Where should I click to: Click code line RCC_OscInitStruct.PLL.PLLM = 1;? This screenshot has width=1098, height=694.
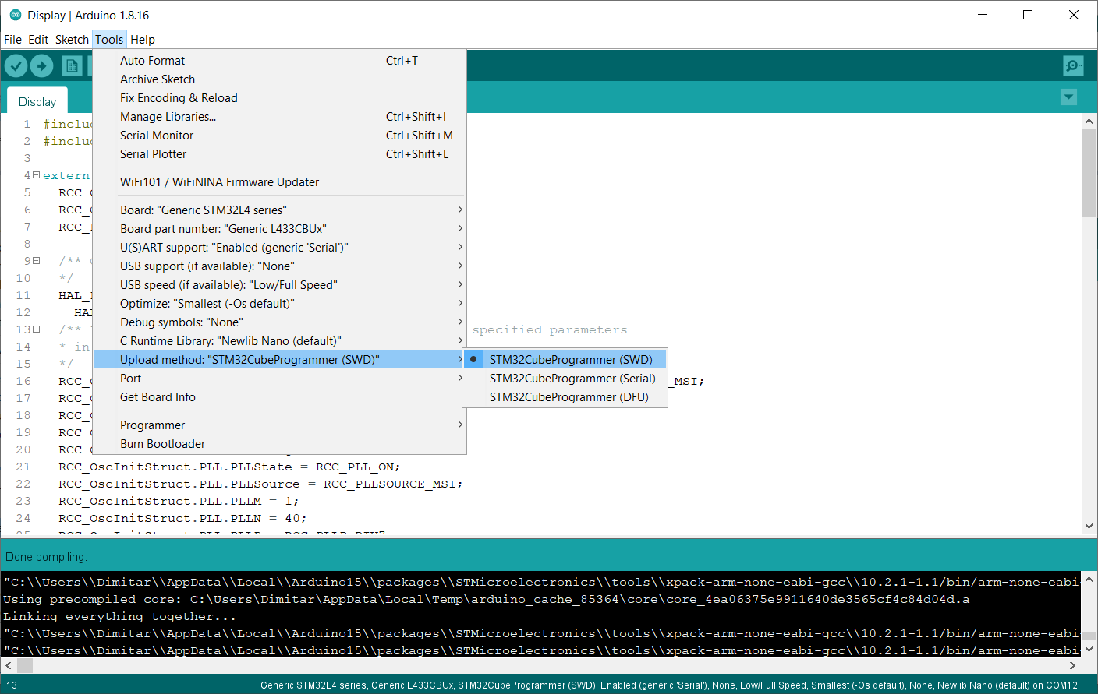[x=179, y=502]
